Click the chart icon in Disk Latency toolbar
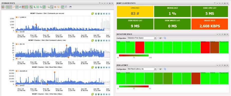Image resolution: width=231 pixels, height=96 pixels. (x=160, y=69)
